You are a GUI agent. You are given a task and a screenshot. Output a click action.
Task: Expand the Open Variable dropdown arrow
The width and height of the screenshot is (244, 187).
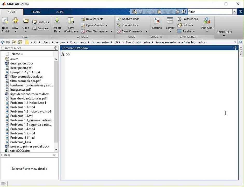point(106,25)
